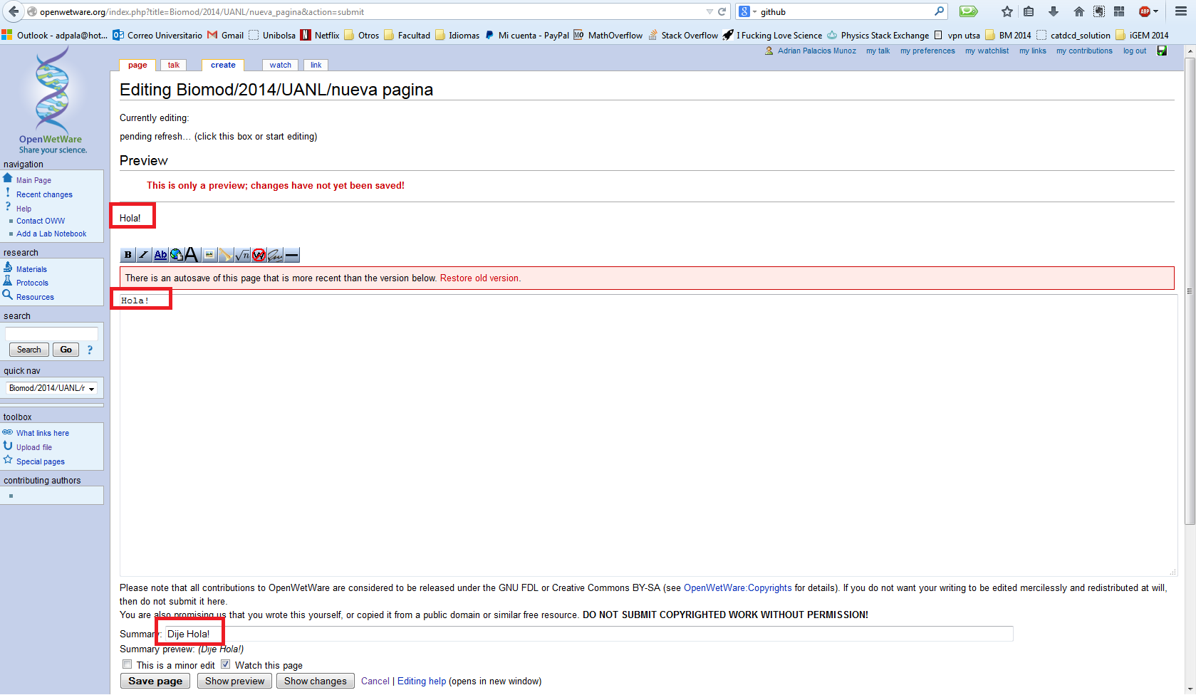Insert external link with globe icon
Screen dimensions: 1196x695
(x=176, y=255)
